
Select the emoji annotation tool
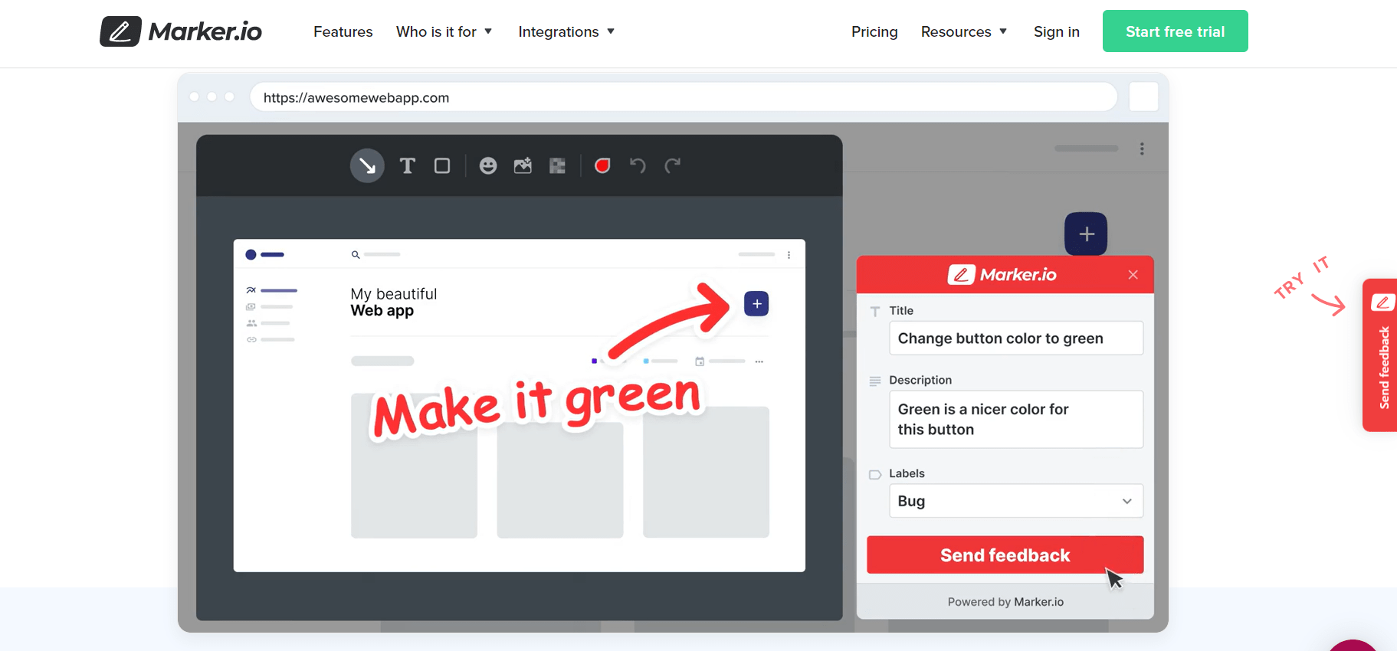pyautogui.click(x=488, y=165)
